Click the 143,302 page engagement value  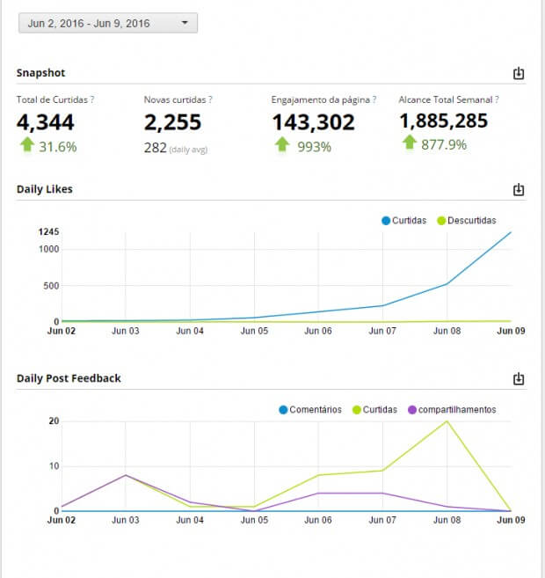[x=313, y=122]
